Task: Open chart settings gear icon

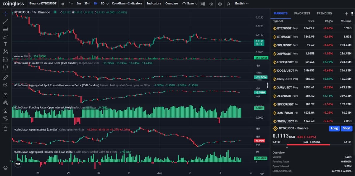Action: click(220, 4)
